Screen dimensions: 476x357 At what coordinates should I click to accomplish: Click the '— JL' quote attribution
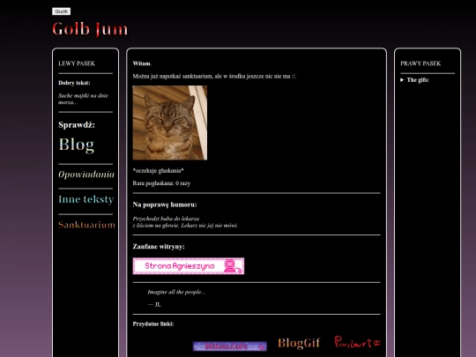154,304
